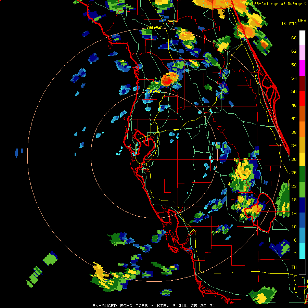Click legend value 66
This screenshot has height=308, width=308.
coord(294,38)
